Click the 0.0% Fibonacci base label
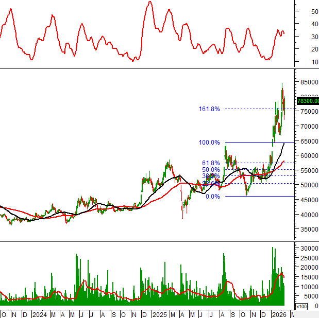319x318 pixels. coord(212,197)
